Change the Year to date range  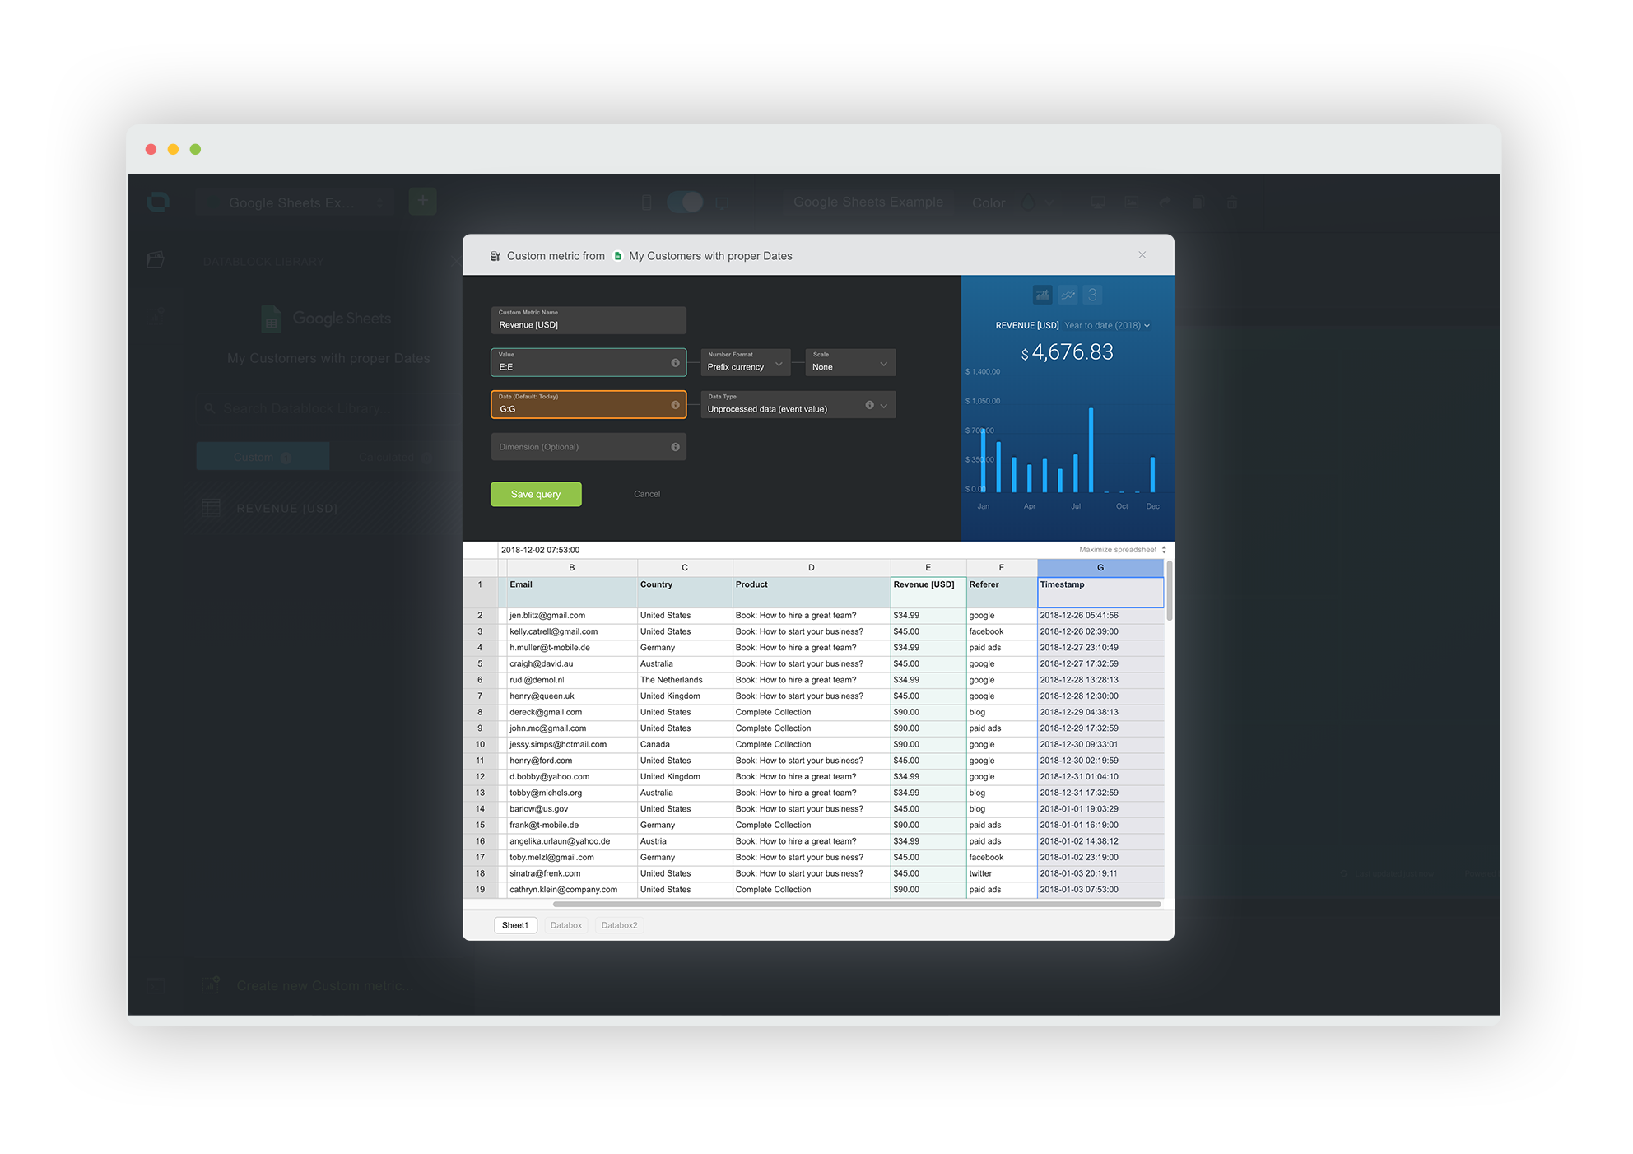tap(1106, 326)
